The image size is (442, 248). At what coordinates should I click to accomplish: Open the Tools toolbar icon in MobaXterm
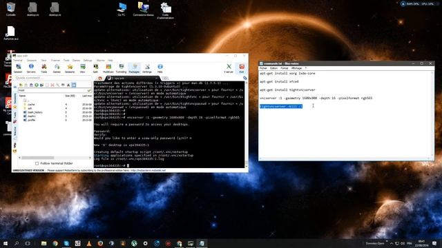pos(44,68)
